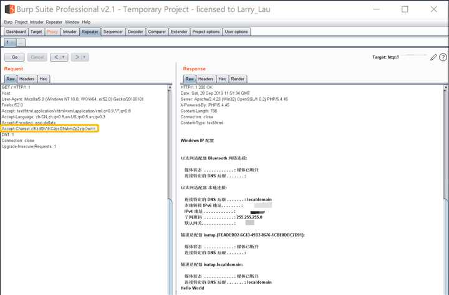Go back to previous request with < button
The width and height of the screenshot is (449, 295).
(56, 57)
